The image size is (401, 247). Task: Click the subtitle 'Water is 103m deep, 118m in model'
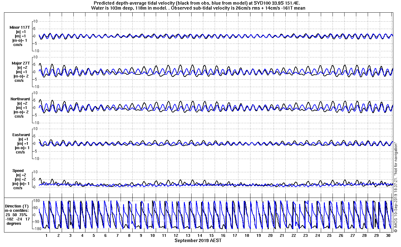129,8
